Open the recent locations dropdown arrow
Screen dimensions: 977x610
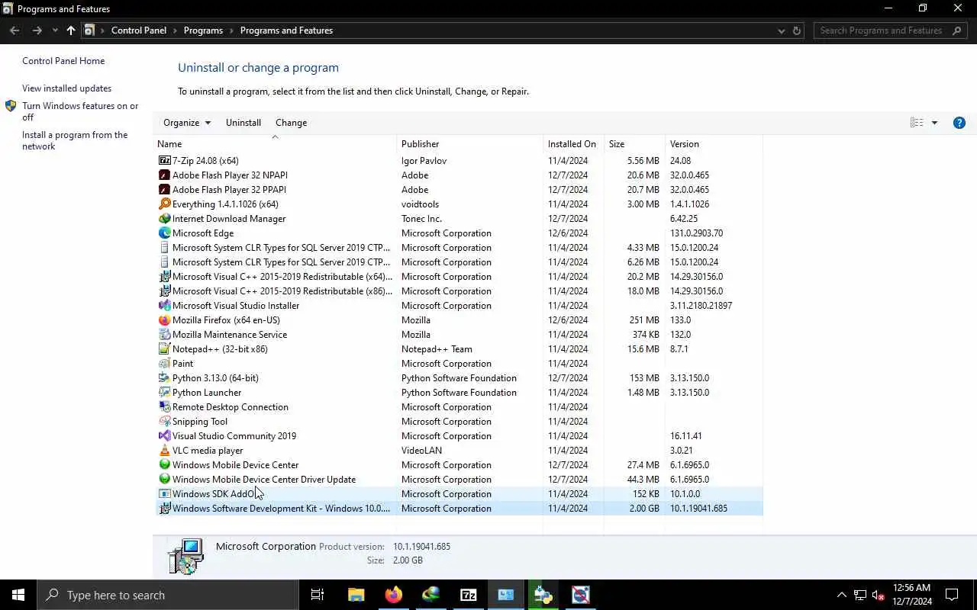click(x=55, y=30)
